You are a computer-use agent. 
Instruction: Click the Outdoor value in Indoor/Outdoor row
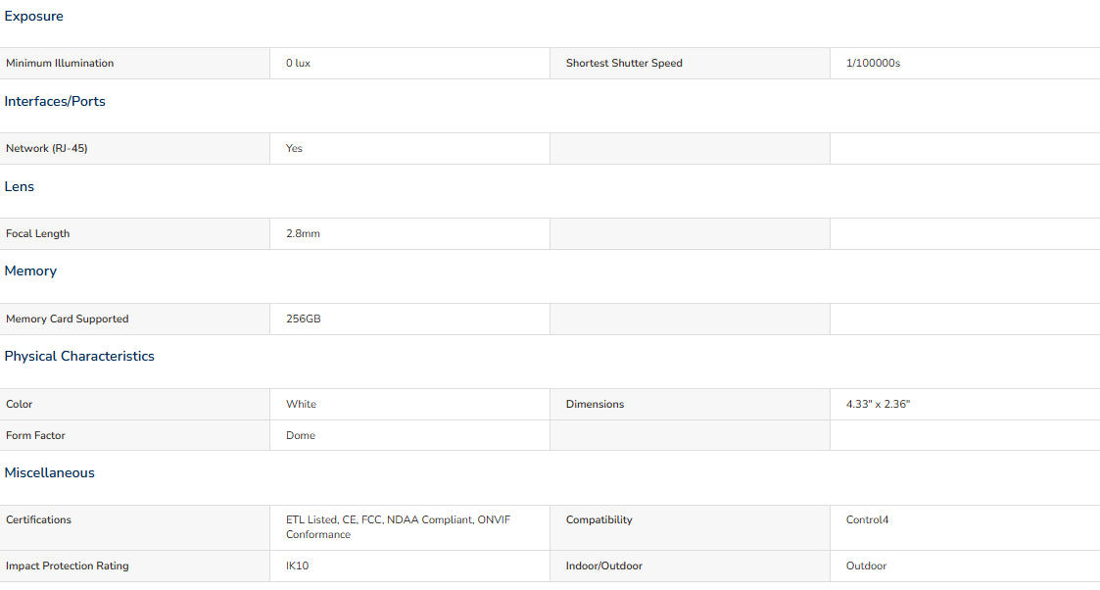click(x=866, y=566)
